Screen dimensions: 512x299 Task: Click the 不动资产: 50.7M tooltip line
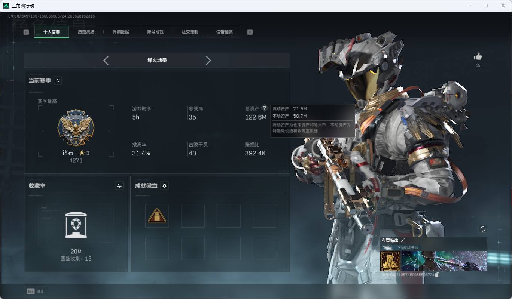coord(290,116)
